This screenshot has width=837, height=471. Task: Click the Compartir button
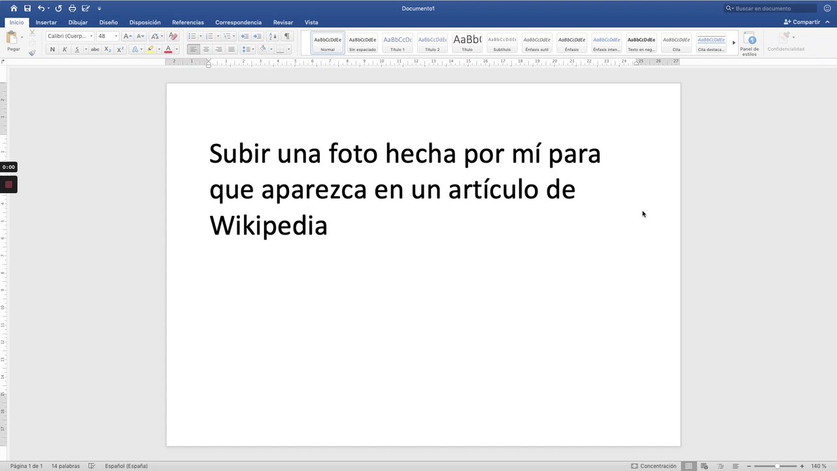(802, 22)
